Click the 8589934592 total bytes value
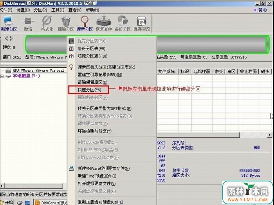This screenshot has height=205, width=274. pyautogui.click(x=250, y=171)
